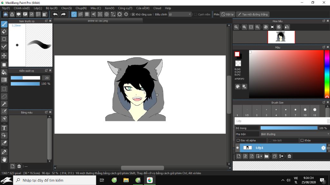Check the Khóa layer lock box
Viewport: 330px width, 185px height.
(302, 140)
